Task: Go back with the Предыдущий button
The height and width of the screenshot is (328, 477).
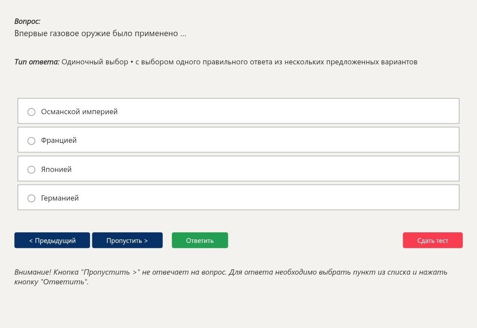Action: tap(52, 240)
